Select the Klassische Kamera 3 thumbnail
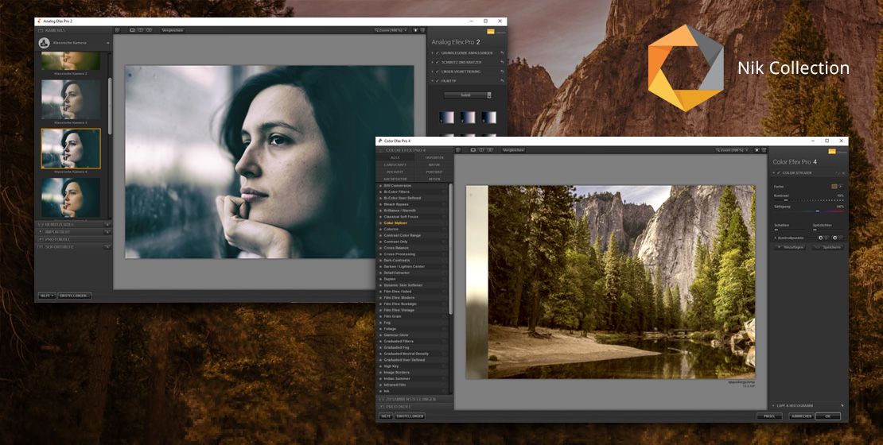This screenshot has width=883, height=445. [70, 99]
